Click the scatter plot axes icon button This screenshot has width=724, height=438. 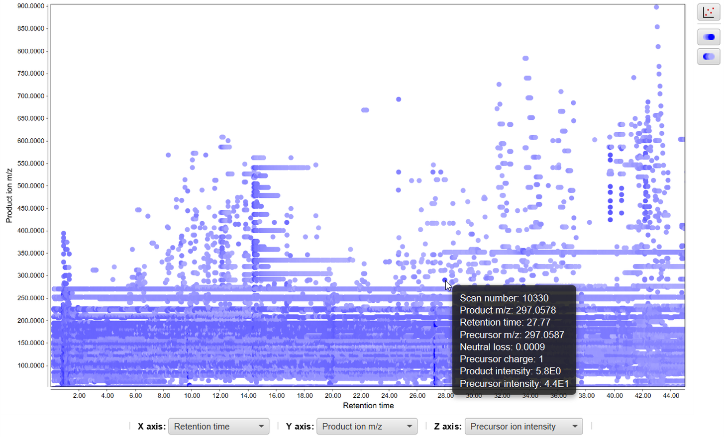[709, 12]
